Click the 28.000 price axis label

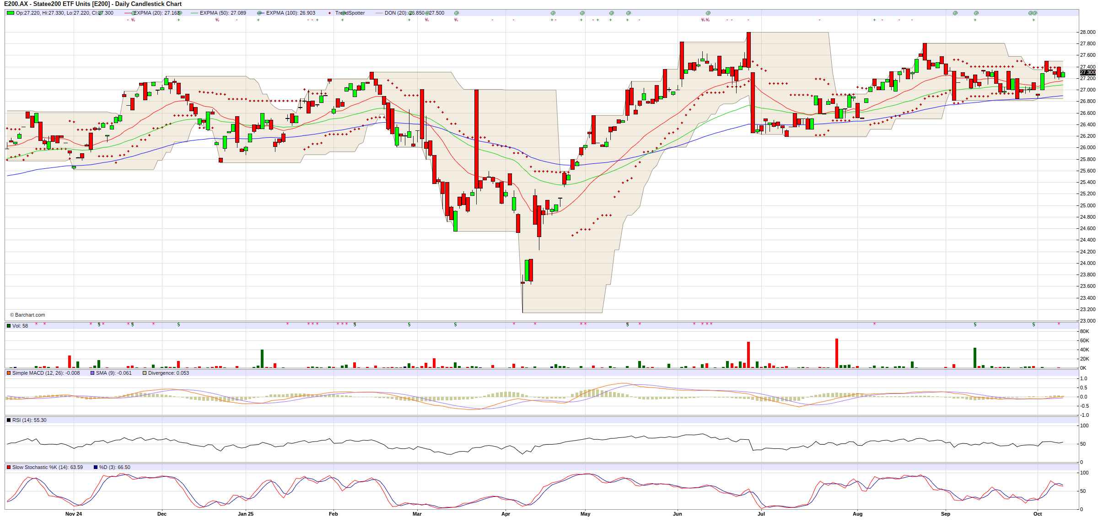[x=1087, y=32]
